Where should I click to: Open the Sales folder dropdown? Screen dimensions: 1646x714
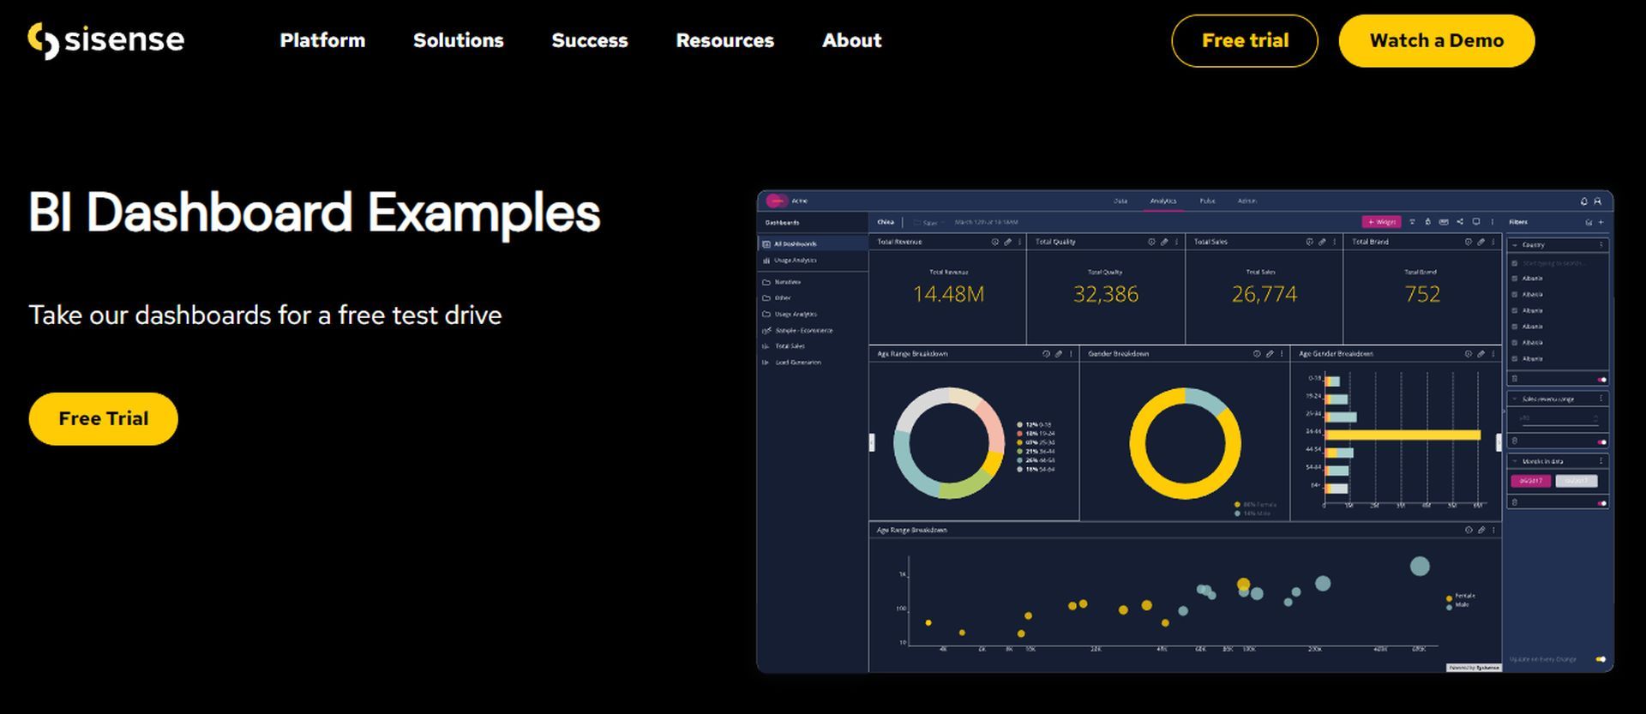click(x=928, y=223)
